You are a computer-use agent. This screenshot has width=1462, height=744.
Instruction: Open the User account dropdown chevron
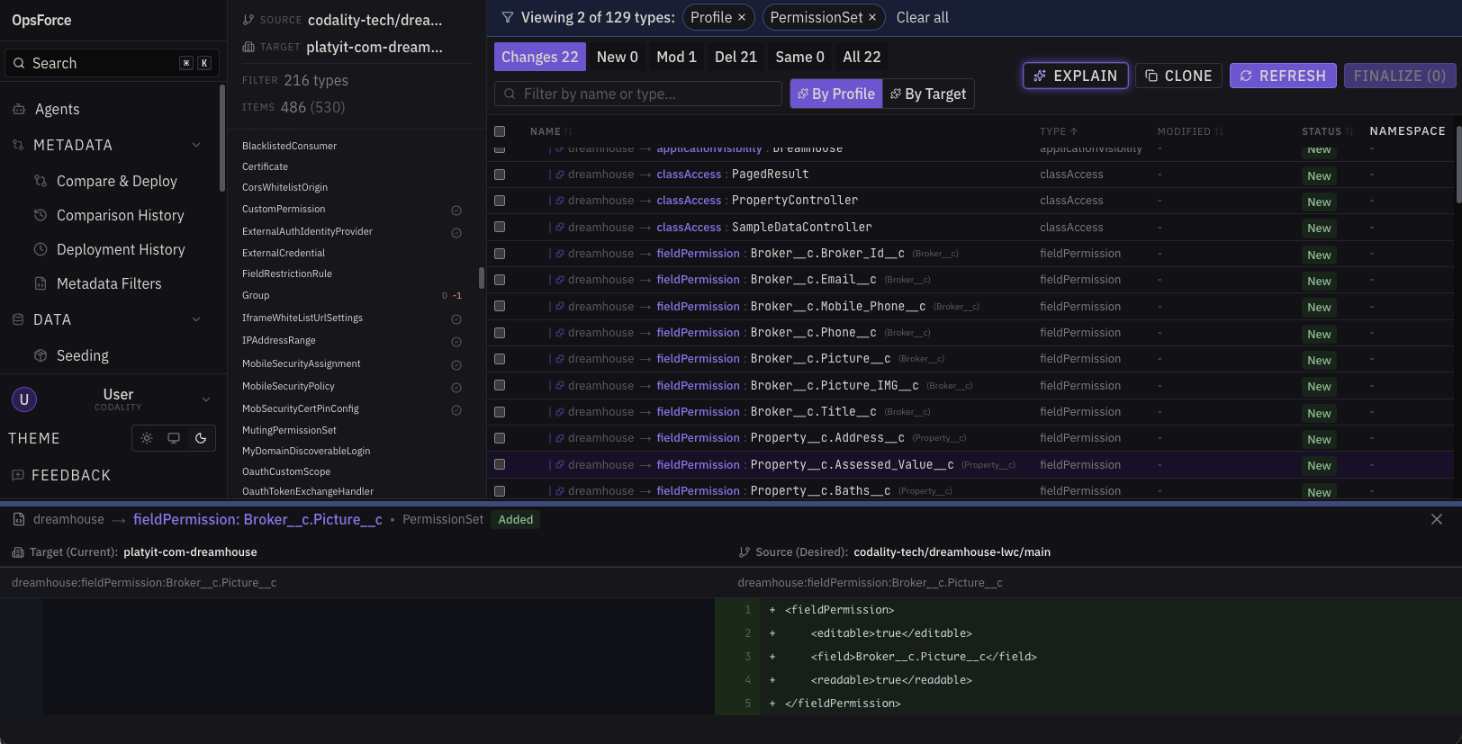pos(206,399)
